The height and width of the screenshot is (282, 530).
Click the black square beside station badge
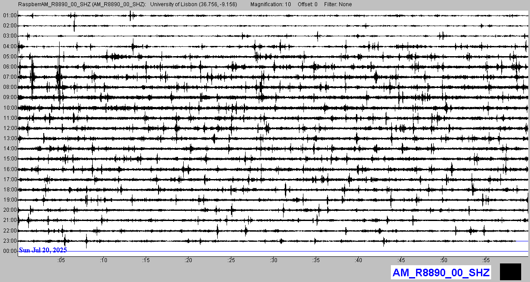(x=511, y=271)
